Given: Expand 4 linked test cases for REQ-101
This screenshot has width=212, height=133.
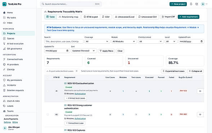Looking at the screenshot, I should pos(76,98).
